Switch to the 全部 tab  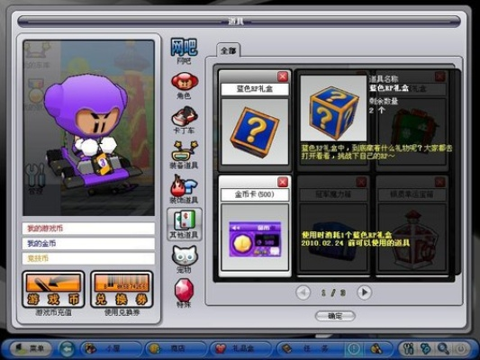click(229, 50)
